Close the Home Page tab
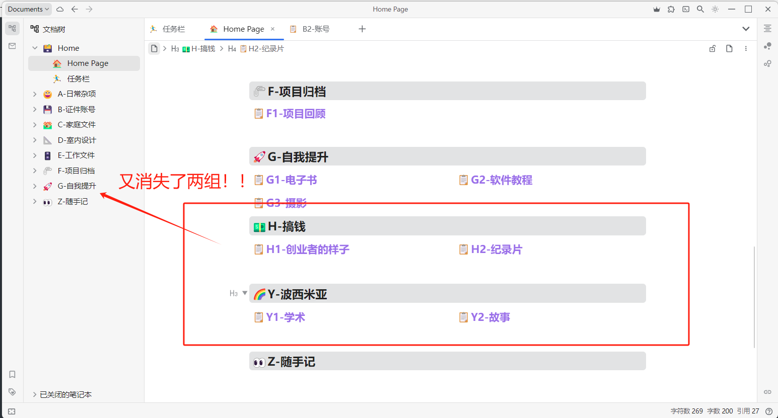The height and width of the screenshot is (418, 778). pyautogui.click(x=273, y=29)
